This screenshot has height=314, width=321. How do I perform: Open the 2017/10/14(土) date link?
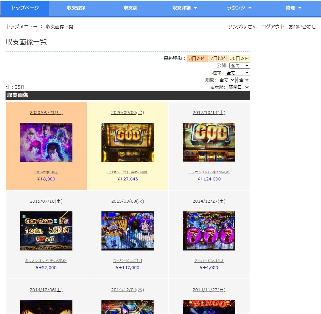209,112
